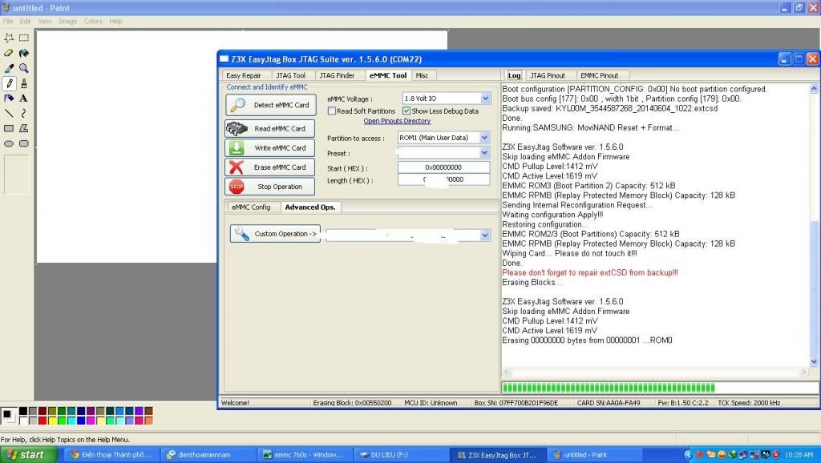This screenshot has width=821, height=463.
Task: Click the red warning text in log
Action: [x=589, y=272]
